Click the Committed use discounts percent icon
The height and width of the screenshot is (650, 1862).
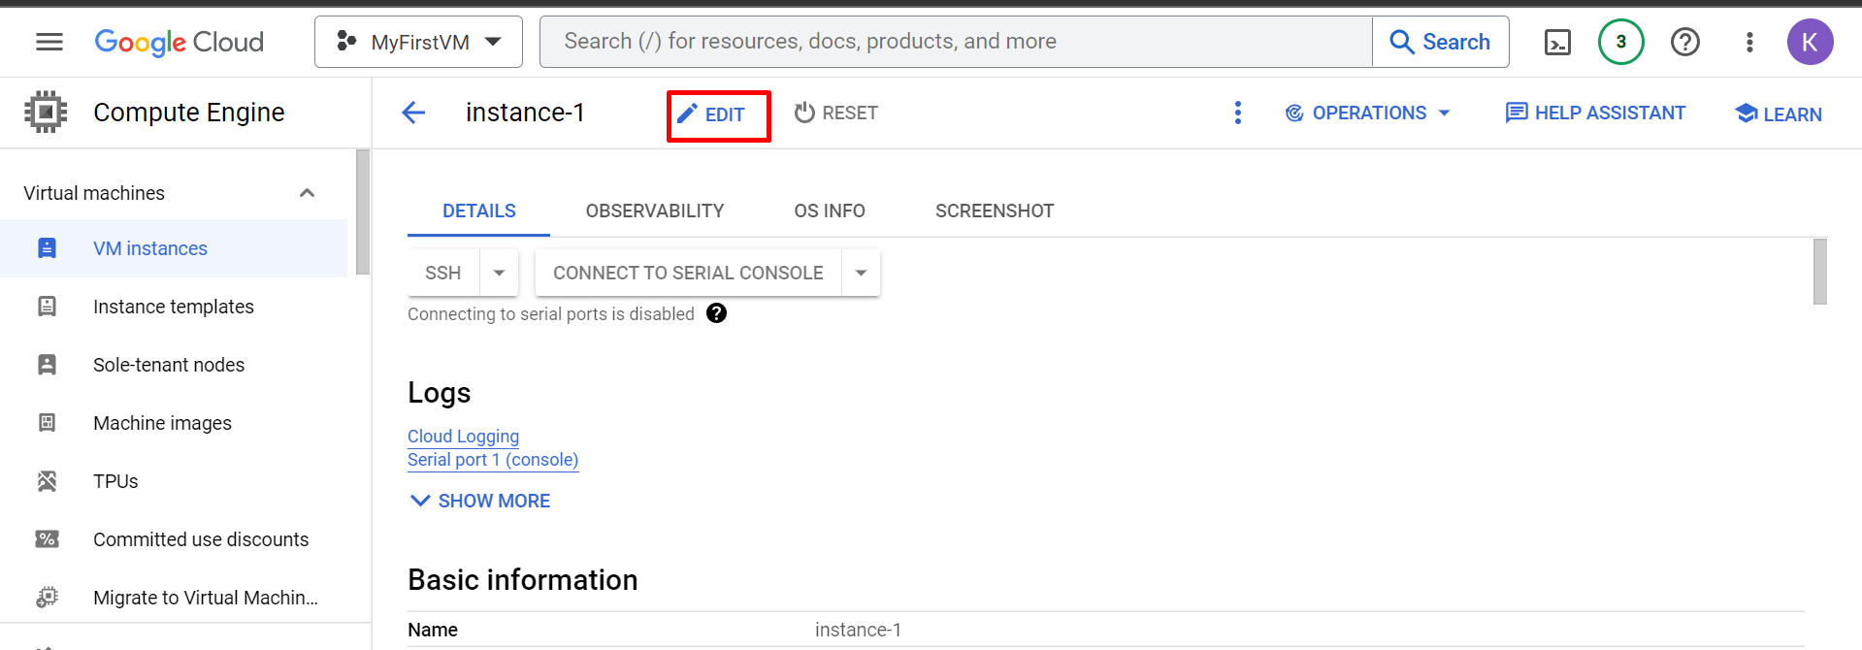point(47,539)
